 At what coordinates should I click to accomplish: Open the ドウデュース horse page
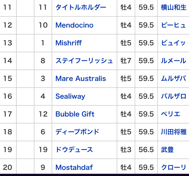point(74,150)
